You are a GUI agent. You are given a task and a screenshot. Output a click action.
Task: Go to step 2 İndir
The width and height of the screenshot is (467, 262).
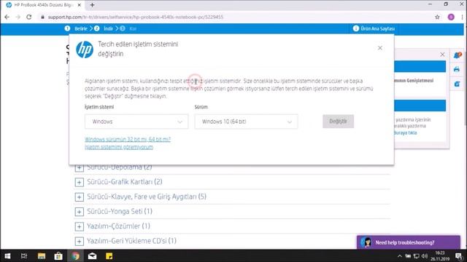pos(104,28)
